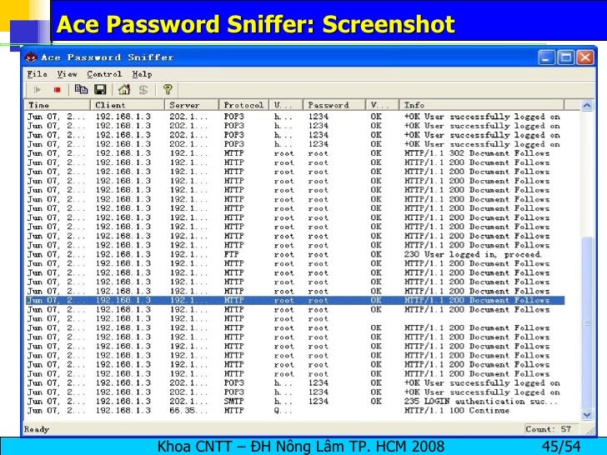Close the Ace Password Sniffer window

pyautogui.click(x=585, y=57)
